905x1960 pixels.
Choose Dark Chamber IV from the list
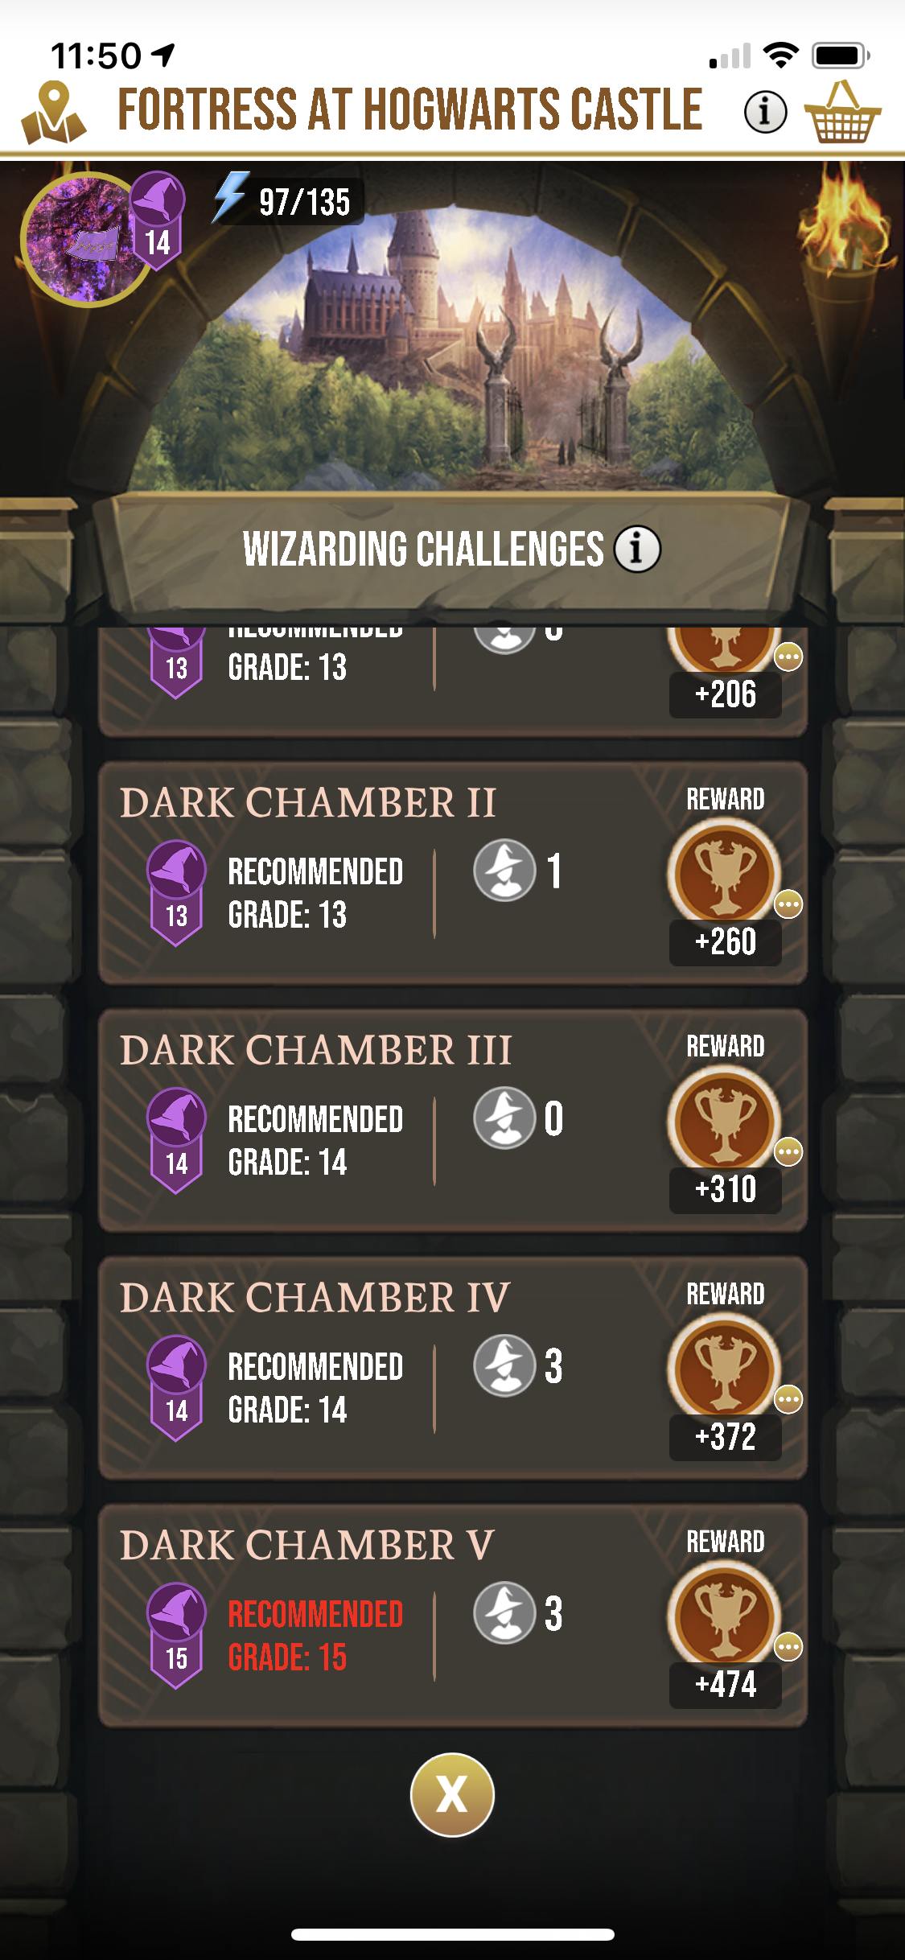pos(452,1368)
